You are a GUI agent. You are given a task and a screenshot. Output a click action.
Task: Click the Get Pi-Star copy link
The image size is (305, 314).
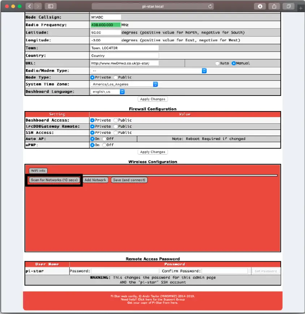point(152,302)
